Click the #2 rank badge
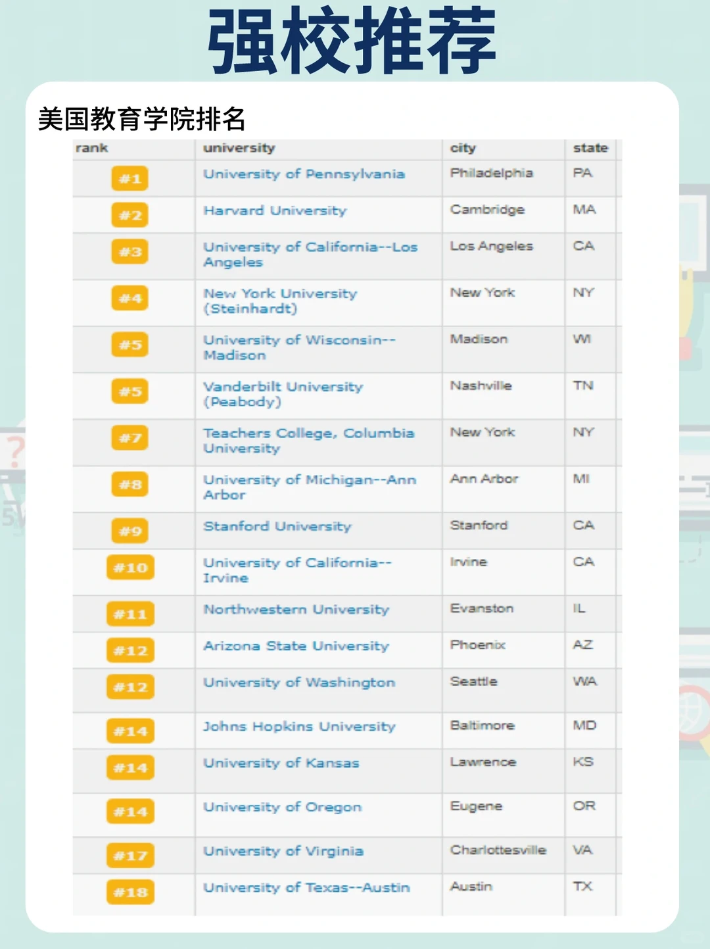Image resolution: width=710 pixels, height=949 pixels. 130,215
